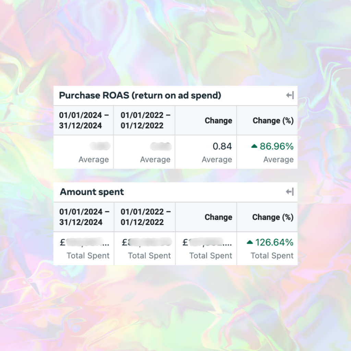
Task: Open the Amount spent 2024 date range header
Action: click(x=83, y=217)
